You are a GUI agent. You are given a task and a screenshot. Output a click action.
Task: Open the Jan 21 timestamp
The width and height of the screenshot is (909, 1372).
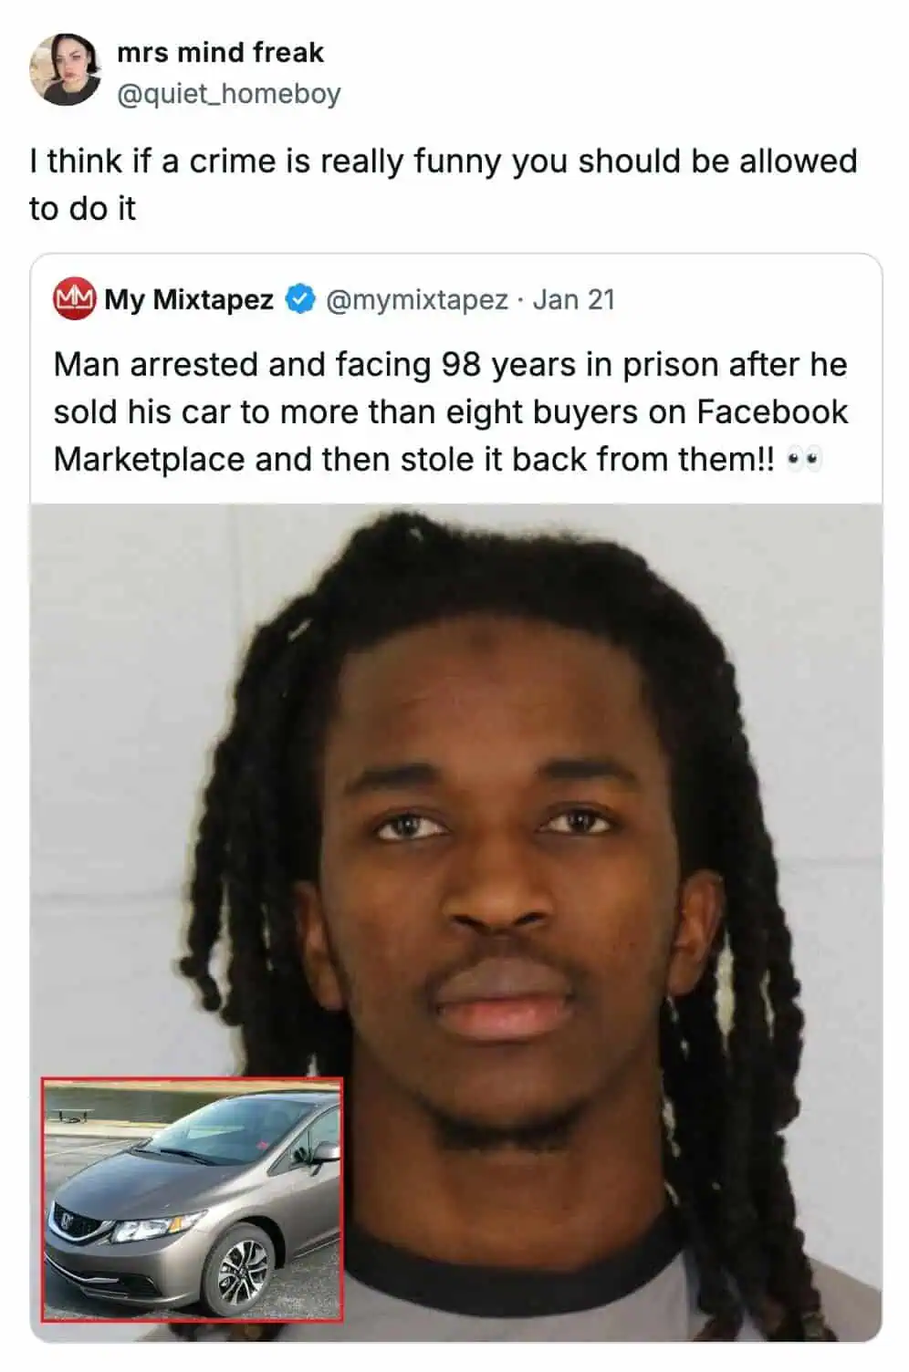(x=573, y=299)
